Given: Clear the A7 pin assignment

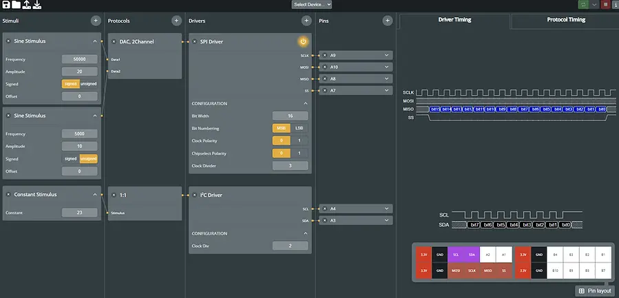Looking at the screenshot, I should point(325,90).
